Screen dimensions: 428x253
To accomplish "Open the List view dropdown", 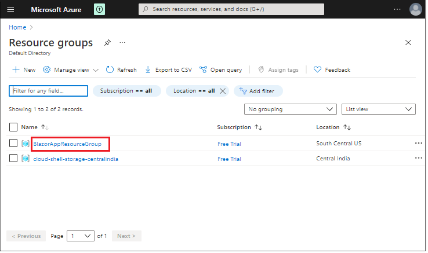I will 379,109.
